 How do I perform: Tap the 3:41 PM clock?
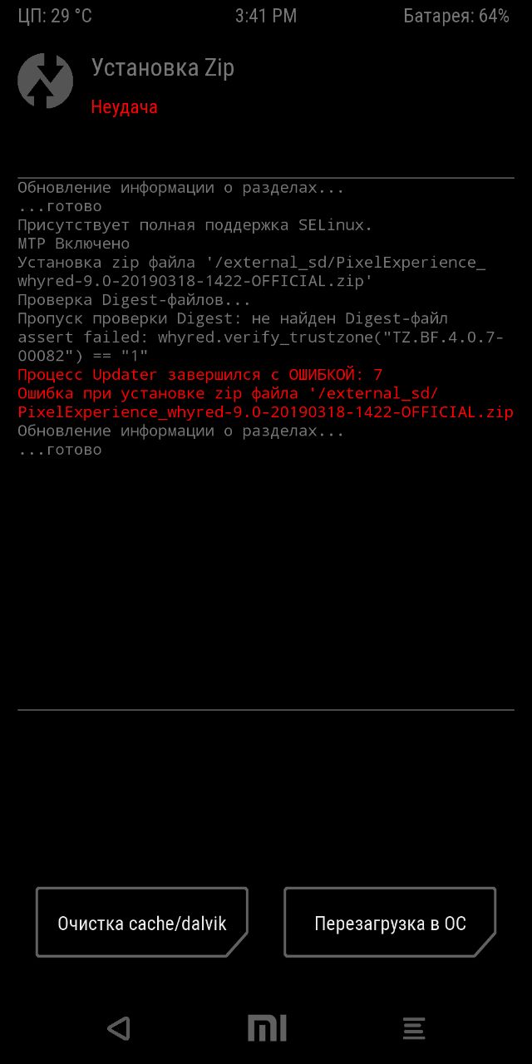point(266,16)
